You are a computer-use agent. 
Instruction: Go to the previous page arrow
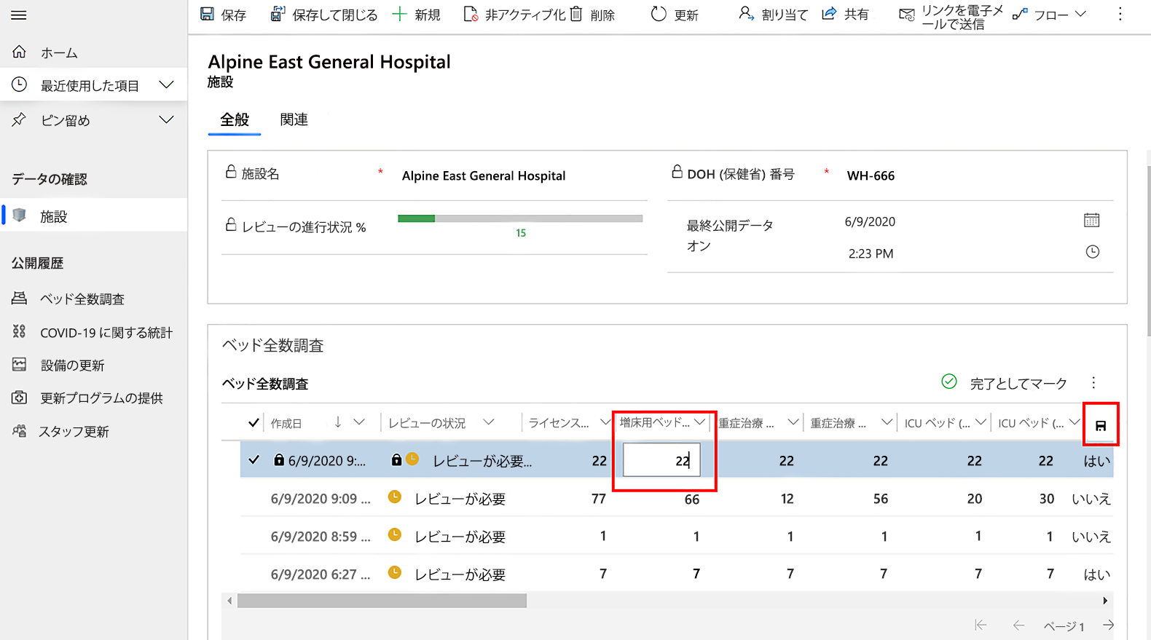pos(1018,625)
